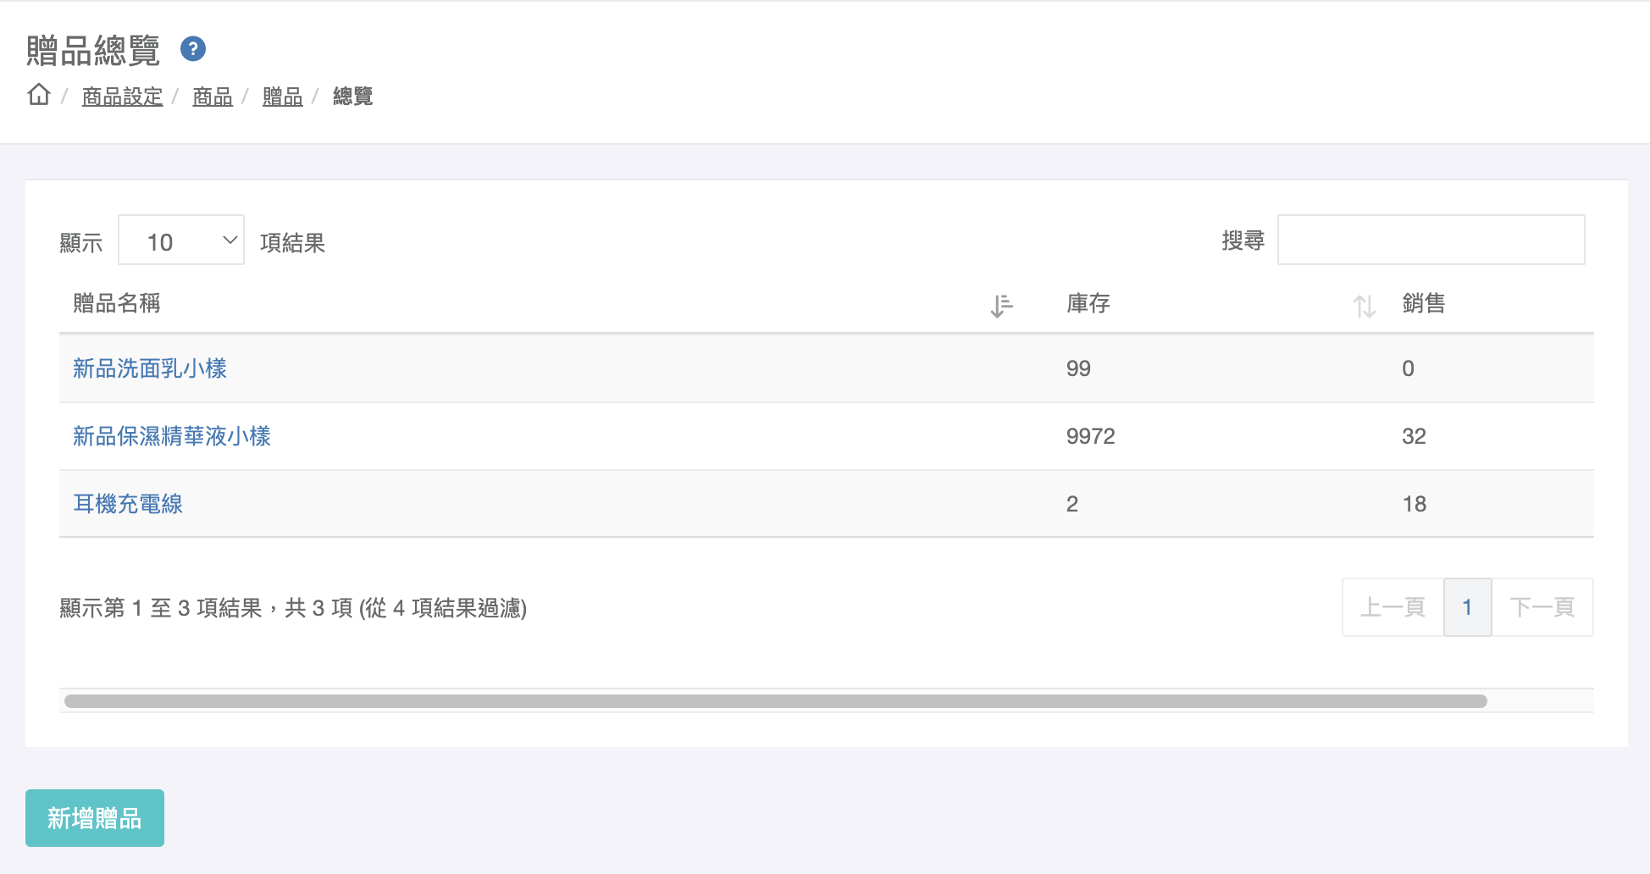Open gift item 新品保濕精華液小樣

click(x=171, y=436)
